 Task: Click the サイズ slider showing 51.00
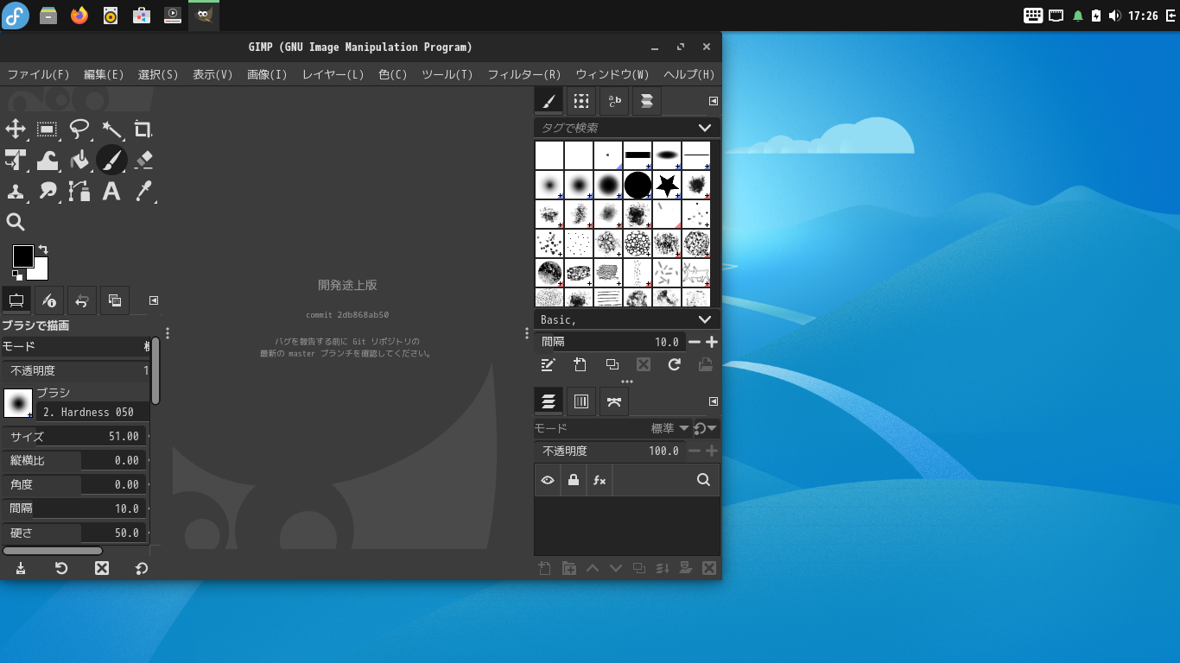(x=75, y=437)
